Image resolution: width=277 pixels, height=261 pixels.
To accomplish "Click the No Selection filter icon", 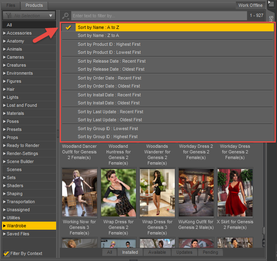I will point(8,16).
